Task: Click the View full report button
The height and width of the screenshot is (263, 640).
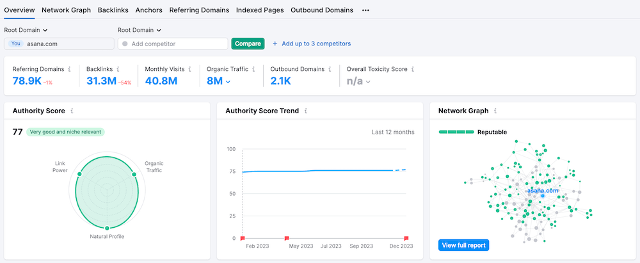Action: (464, 245)
